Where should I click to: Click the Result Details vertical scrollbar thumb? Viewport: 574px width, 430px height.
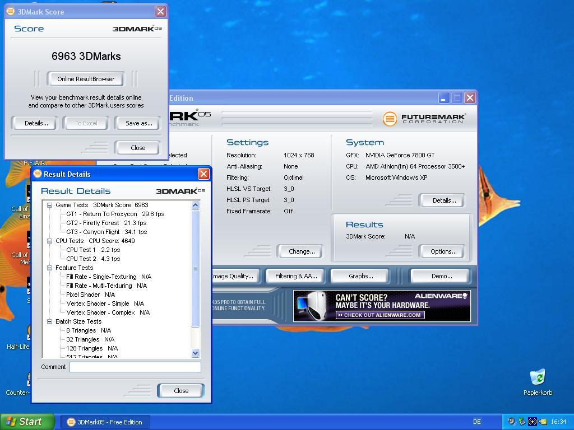click(x=196, y=268)
